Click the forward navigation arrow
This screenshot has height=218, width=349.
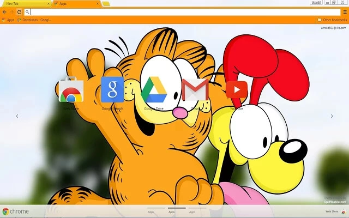click(12, 12)
